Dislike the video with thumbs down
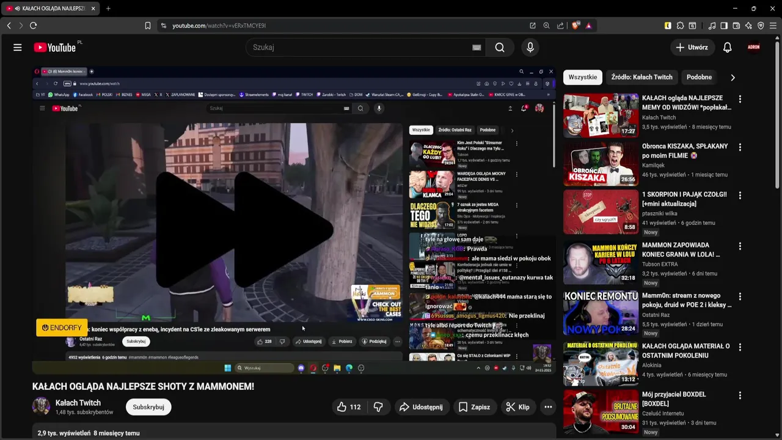782x440 pixels. [378, 407]
